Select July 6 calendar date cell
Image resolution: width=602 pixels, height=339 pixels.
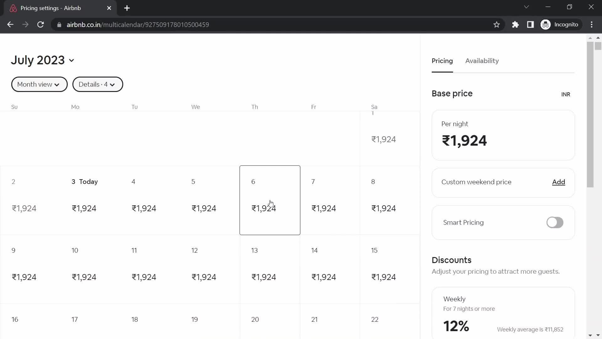point(270,200)
